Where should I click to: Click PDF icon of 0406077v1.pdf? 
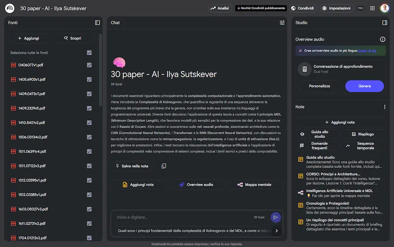point(13,65)
